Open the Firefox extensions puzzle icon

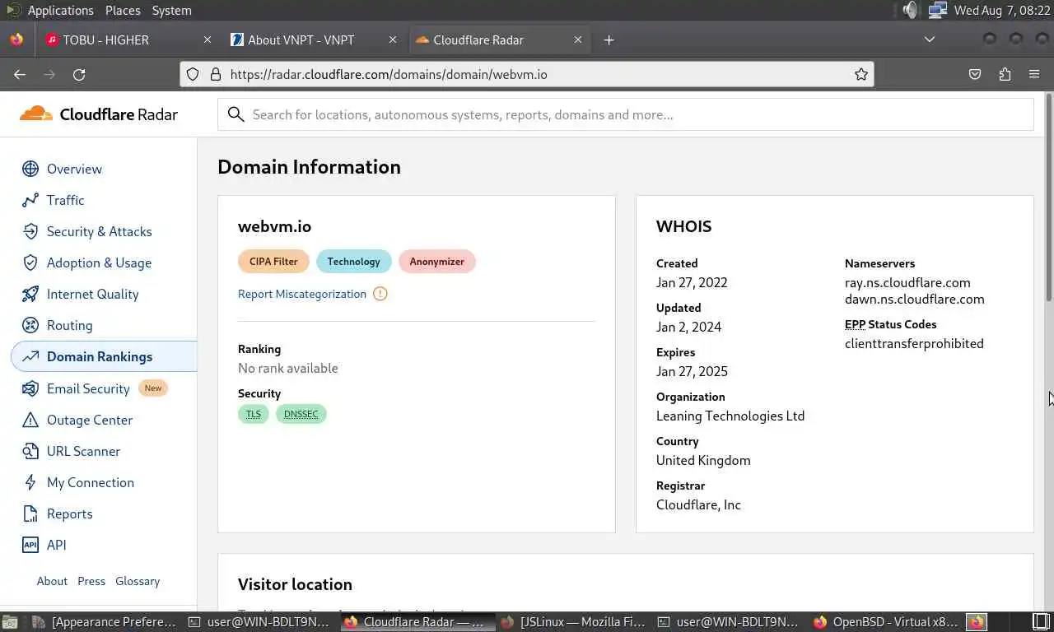click(1005, 74)
